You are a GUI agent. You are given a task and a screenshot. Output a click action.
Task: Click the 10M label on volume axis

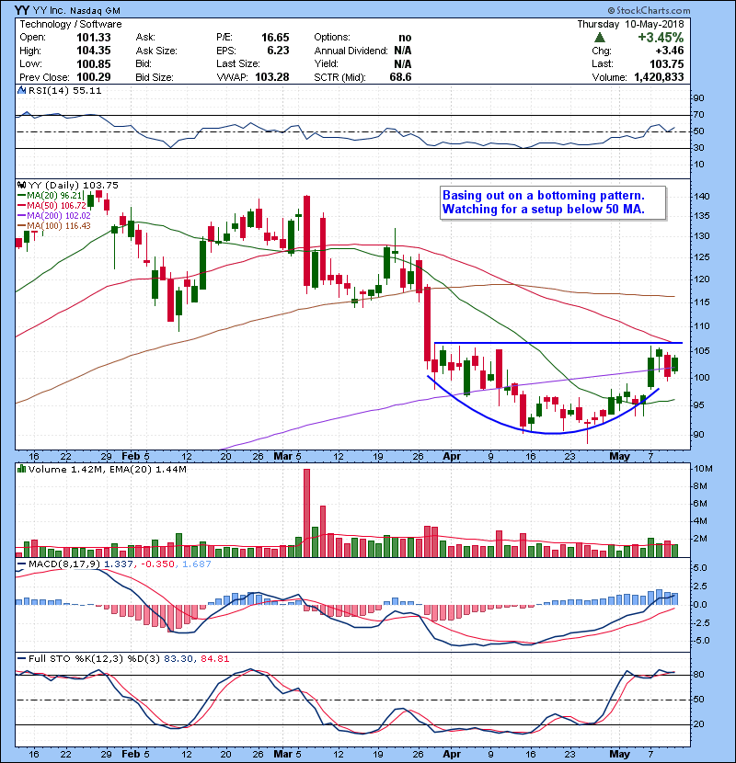(x=703, y=469)
